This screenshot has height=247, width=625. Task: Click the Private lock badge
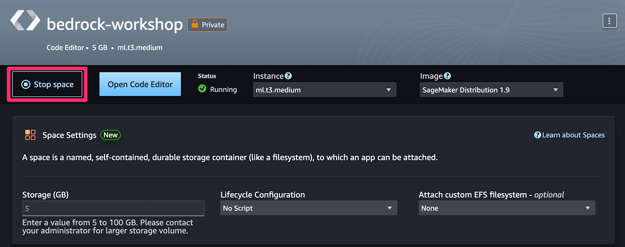[207, 25]
